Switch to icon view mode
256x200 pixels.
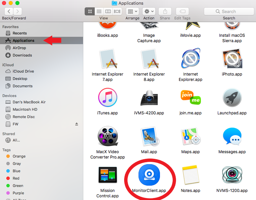(x=90, y=11)
